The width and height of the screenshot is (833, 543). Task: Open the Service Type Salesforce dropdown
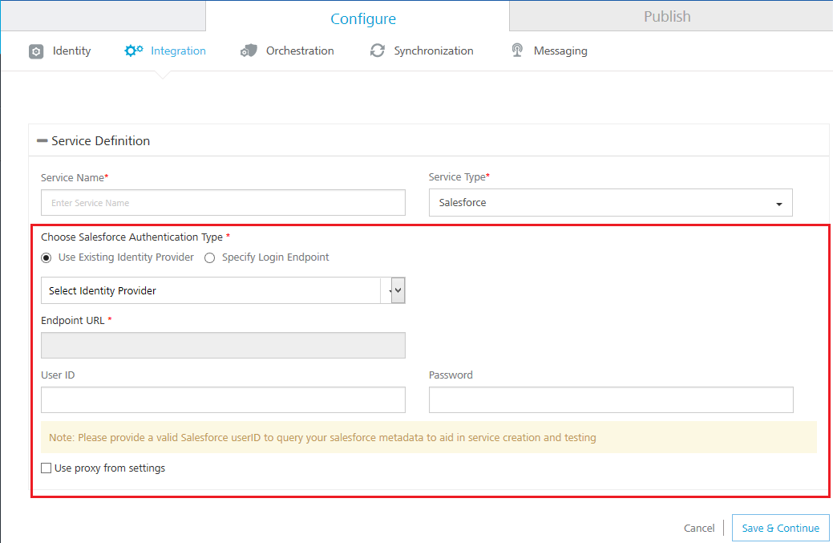[x=610, y=202]
